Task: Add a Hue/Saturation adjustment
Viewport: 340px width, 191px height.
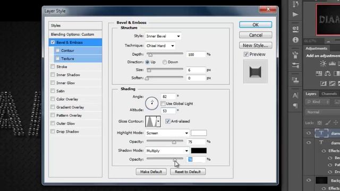Action: tap(319, 73)
